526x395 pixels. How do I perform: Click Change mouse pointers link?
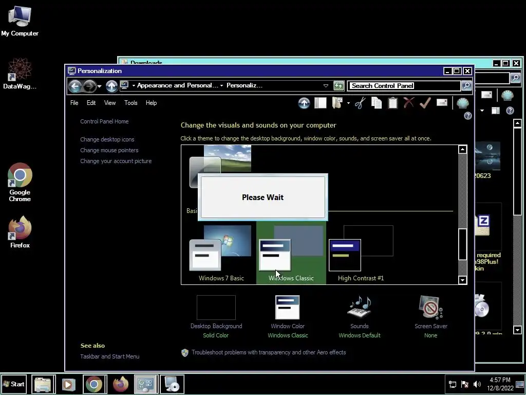pyautogui.click(x=109, y=150)
